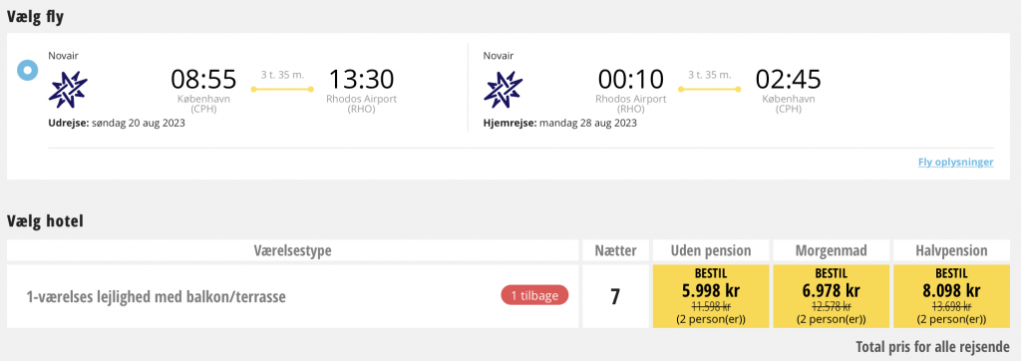
Task: Click the Morgenmad column header
Action: pyautogui.click(x=831, y=251)
